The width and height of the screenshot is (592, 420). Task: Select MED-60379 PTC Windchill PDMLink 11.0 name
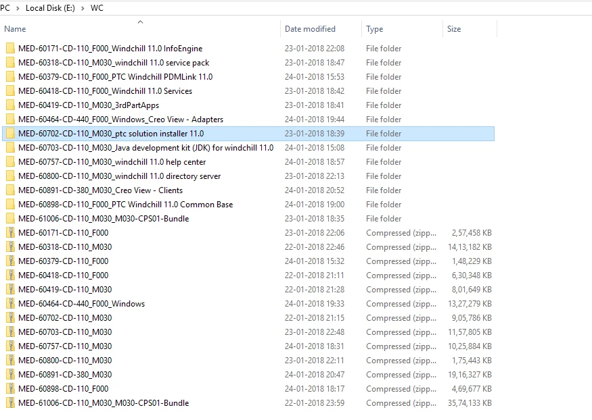tap(116, 77)
